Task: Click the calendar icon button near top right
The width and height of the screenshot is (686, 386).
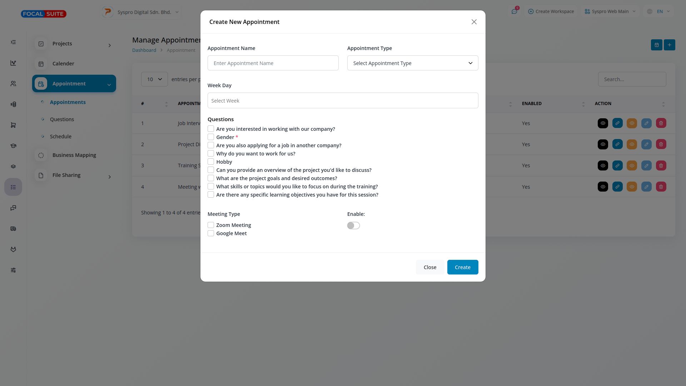Action: pyautogui.click(x=657, y=45)
